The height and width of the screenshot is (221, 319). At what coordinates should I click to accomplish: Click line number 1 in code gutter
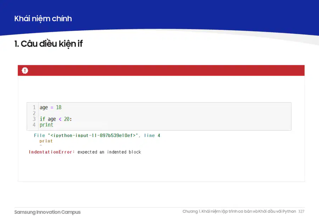(34, 107)
